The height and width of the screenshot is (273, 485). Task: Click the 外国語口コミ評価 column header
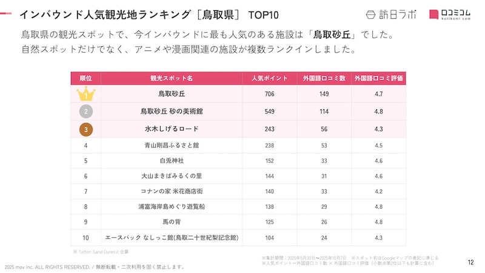tap(379, 78)
